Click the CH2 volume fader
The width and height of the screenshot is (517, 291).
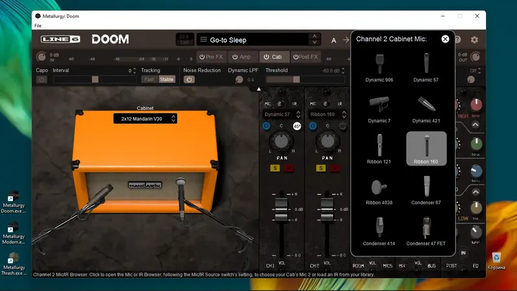point(327,209)
